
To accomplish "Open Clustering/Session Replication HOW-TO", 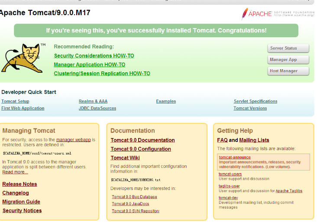I will click(x=102, y=74).
